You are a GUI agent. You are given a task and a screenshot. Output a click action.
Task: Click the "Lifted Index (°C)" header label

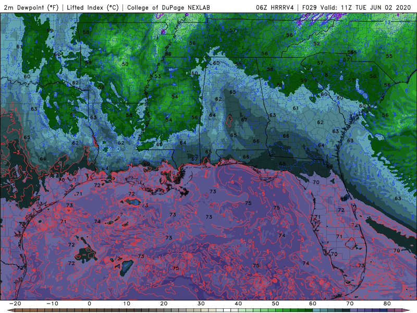pyautogui.click(x=93, y=8)
